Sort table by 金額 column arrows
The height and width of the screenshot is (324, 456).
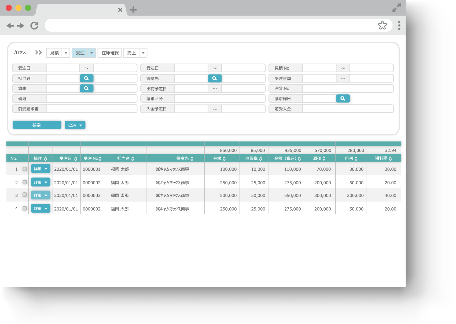coord(224,159)
